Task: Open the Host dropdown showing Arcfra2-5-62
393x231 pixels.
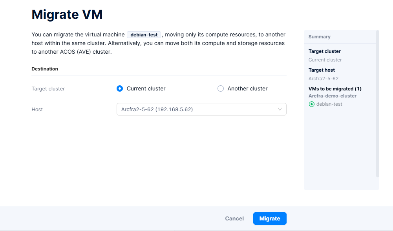Action: 196,109
